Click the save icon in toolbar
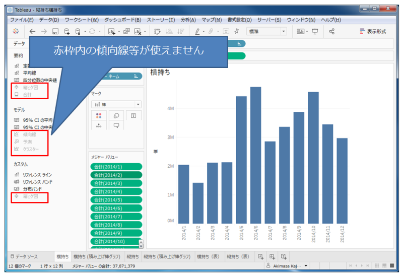403x275 pixels. [x=55, y=31]
